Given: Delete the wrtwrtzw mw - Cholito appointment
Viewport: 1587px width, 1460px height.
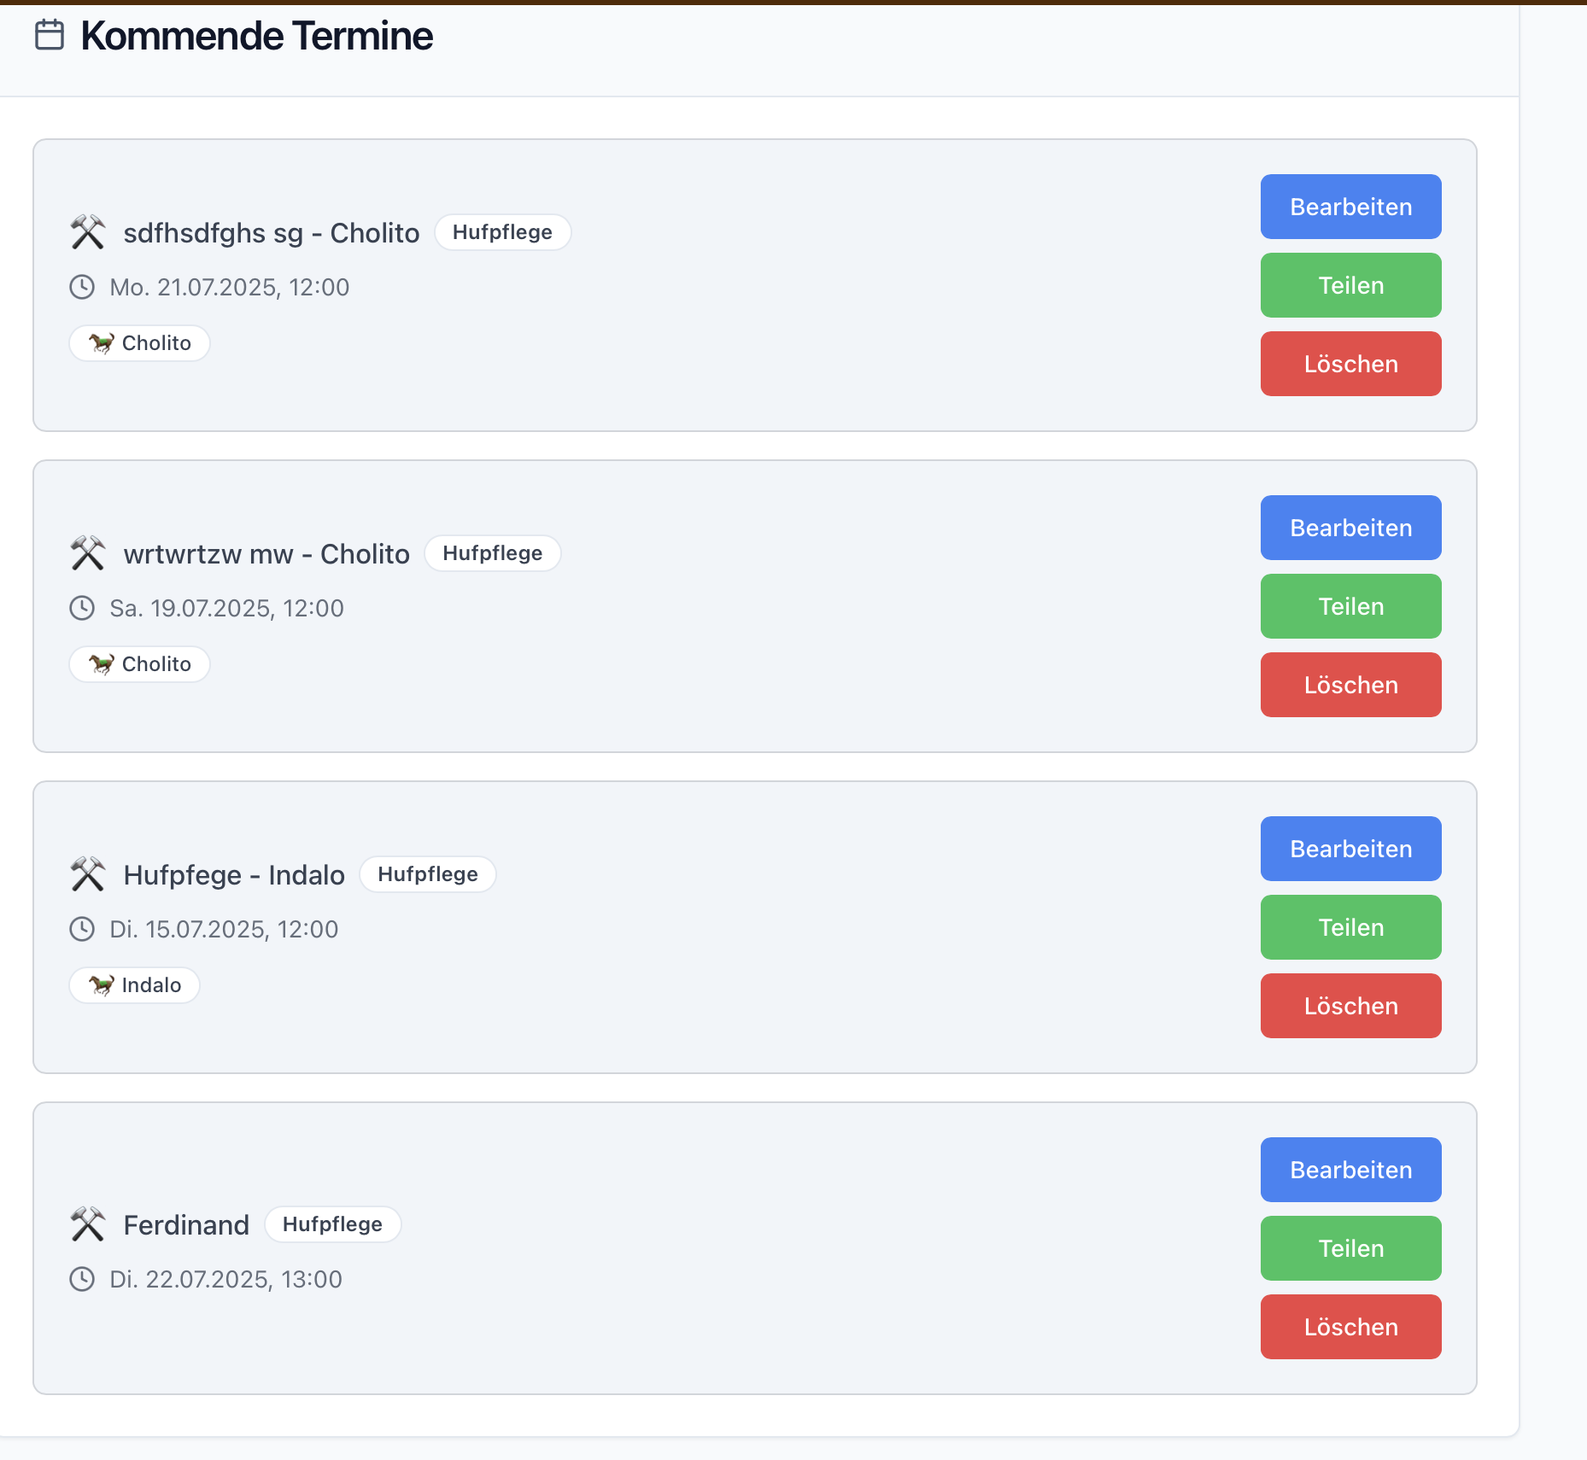Looking at the screenshot, I should tap(1350, 685).
